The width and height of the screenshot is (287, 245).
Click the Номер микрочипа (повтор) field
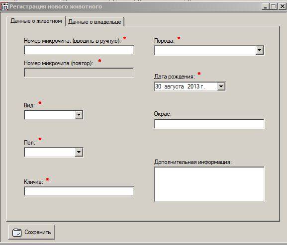click(x=79, y=73)
